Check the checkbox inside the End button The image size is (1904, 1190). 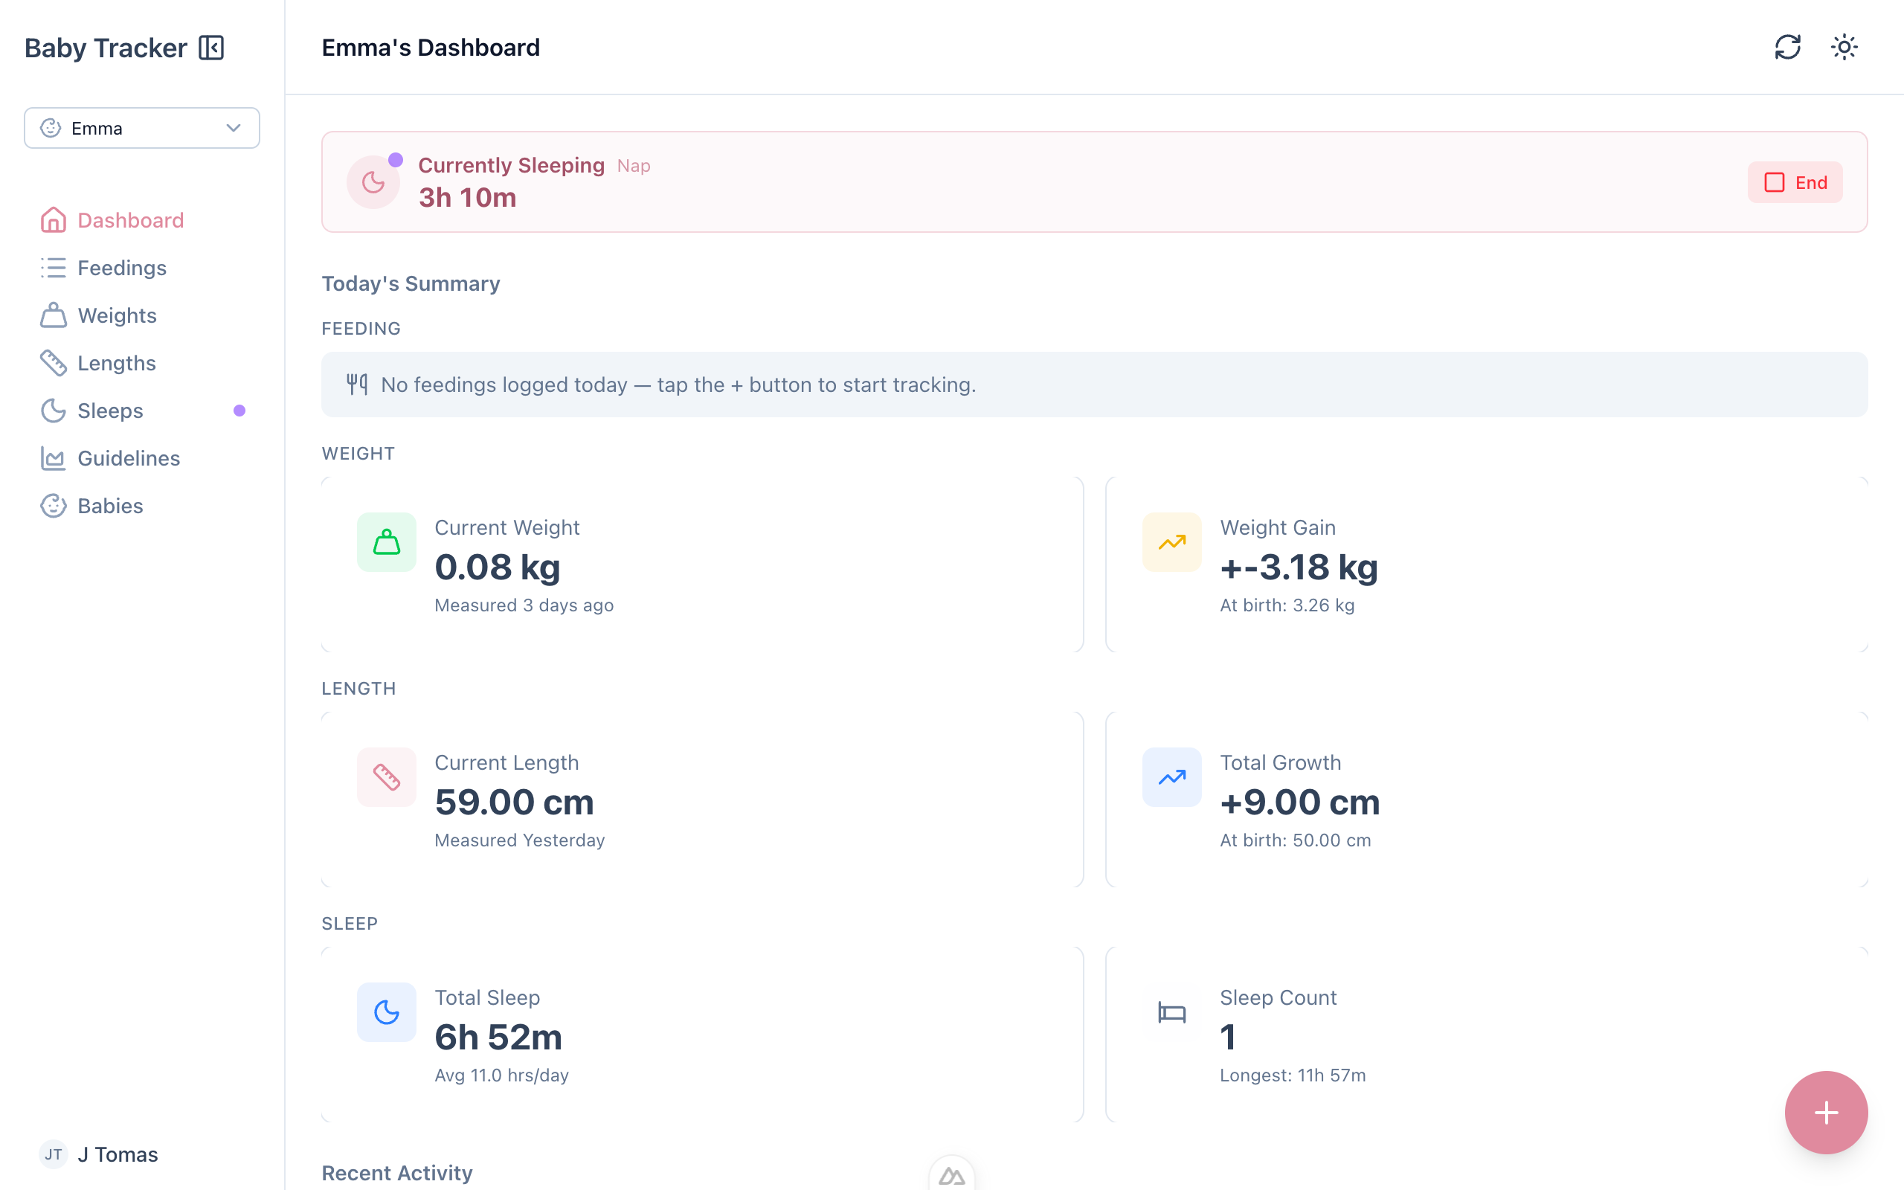[x=1774, y=181]
